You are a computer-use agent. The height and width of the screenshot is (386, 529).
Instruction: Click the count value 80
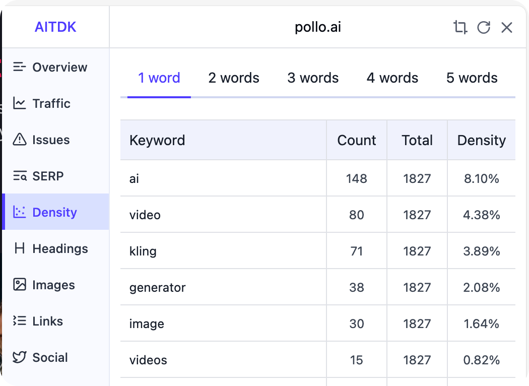357,215
